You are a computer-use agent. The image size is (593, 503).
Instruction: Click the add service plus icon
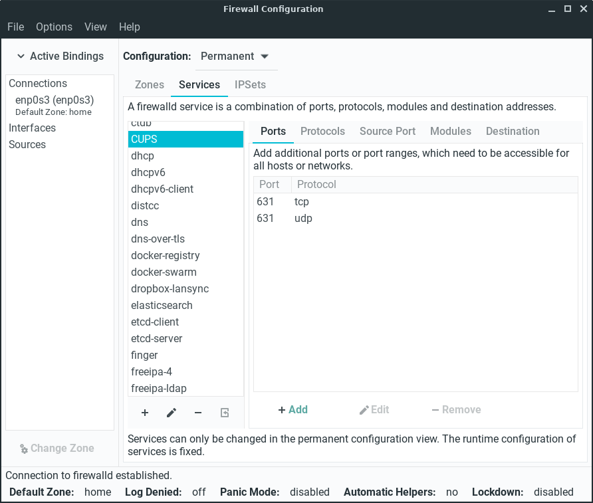[x=145, y=413]
